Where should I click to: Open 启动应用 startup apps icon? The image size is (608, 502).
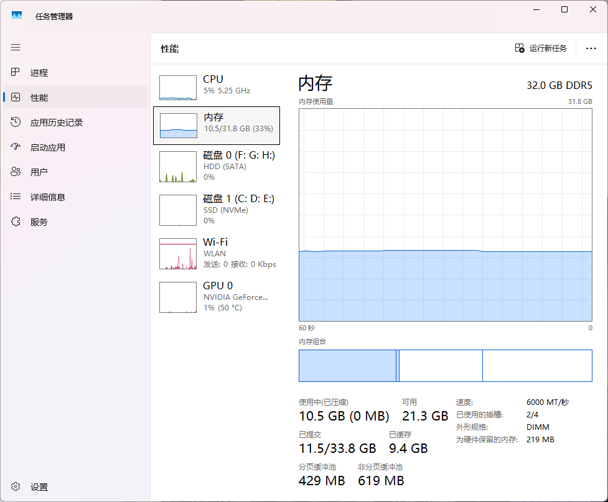click(x=16, y=147)
